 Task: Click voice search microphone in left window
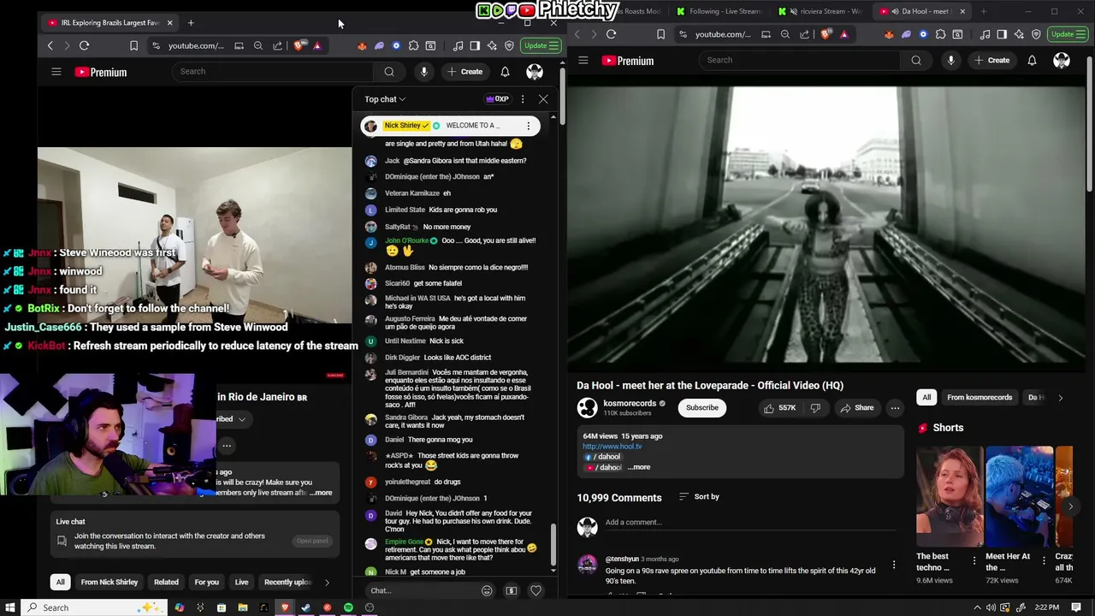click(423, 72)
